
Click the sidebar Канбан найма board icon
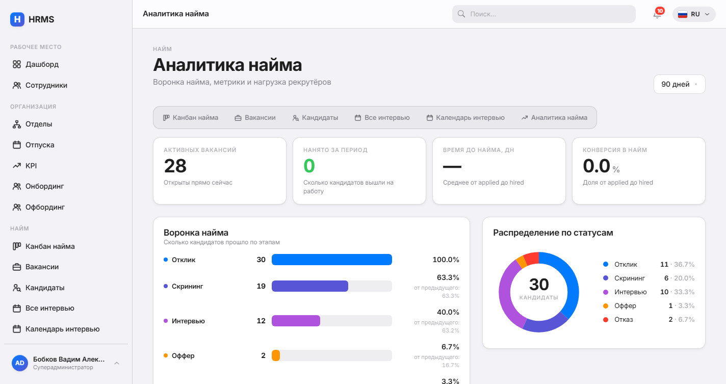tap(17, 246)
